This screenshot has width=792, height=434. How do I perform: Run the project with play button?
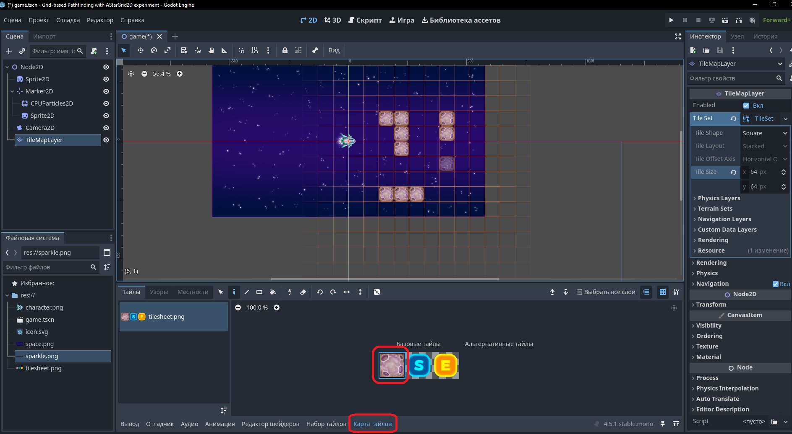coord(671,20)
